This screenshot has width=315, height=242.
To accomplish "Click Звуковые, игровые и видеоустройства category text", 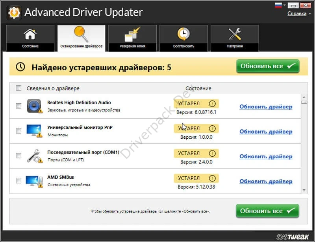I will pyautogui.click(x=84, y=110).
